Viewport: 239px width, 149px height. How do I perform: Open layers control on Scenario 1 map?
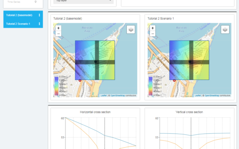click(225, 29)
